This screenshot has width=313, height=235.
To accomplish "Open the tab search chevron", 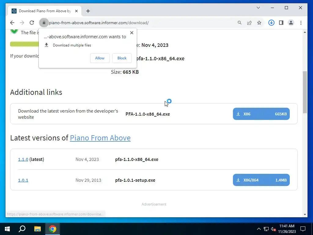I will 258,8.
